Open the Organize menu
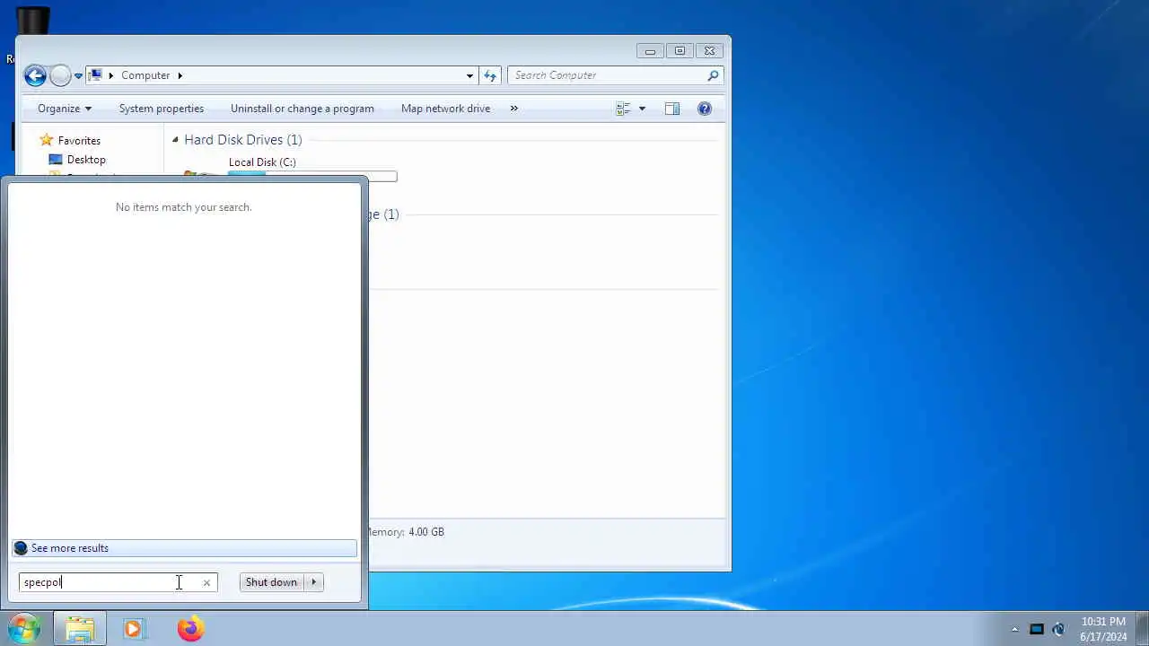This screenshot has height=646, width=1149. coord(65,109)
